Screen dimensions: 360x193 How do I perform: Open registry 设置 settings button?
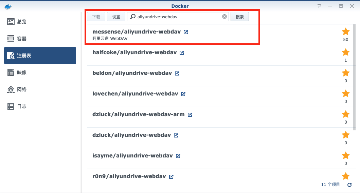tap(116, 17)
